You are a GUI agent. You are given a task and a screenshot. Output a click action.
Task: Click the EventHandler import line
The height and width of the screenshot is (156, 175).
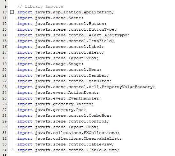click(59, 98)
